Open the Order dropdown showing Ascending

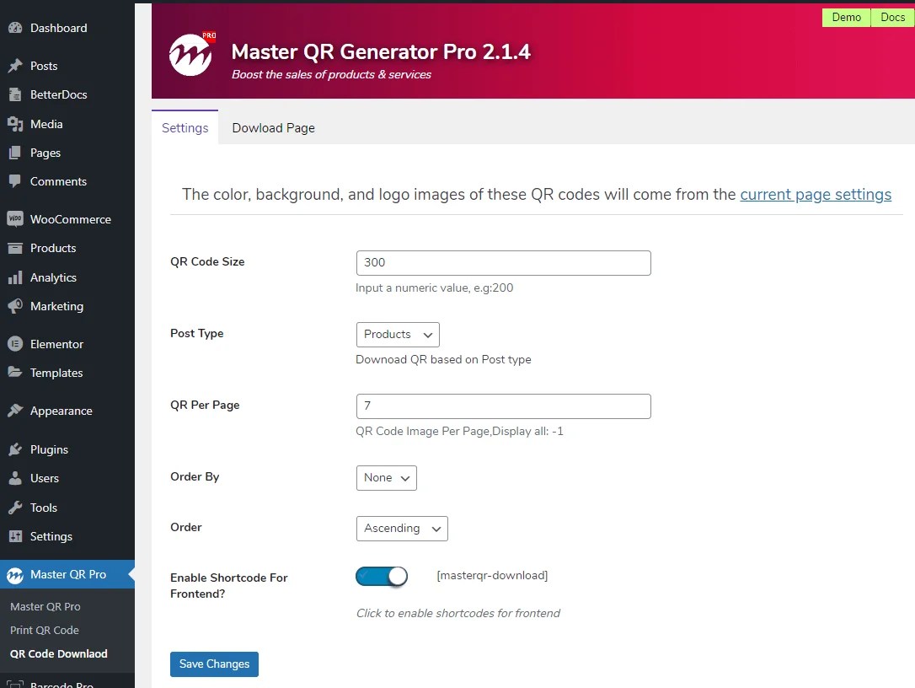coord(402,529)
